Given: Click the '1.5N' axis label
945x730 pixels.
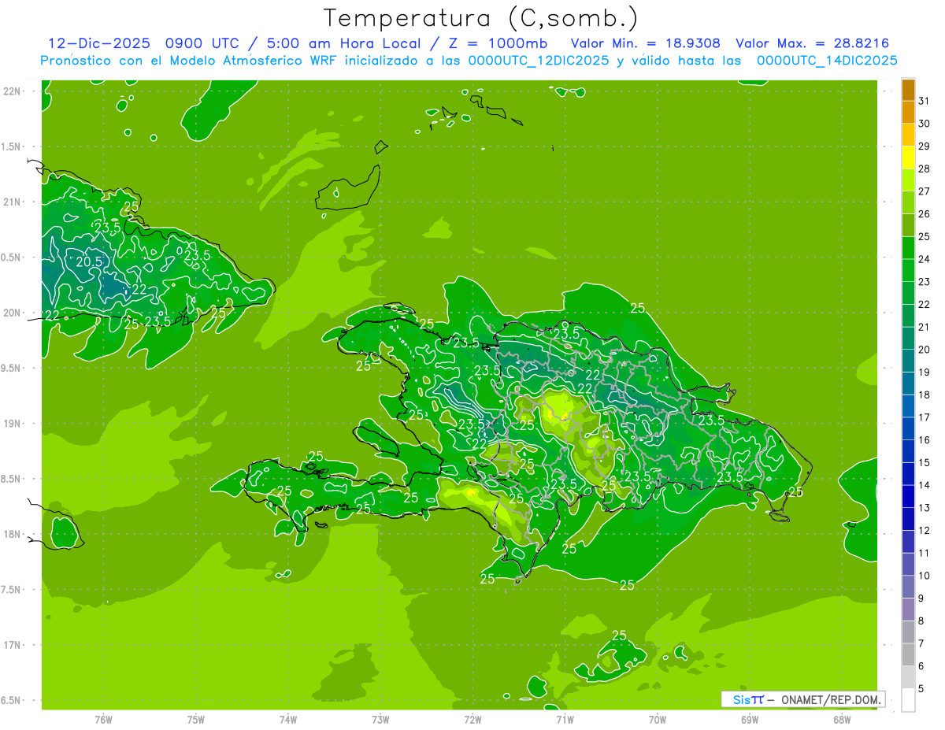Looking at the screenshot, I should [x=12, y=146].
